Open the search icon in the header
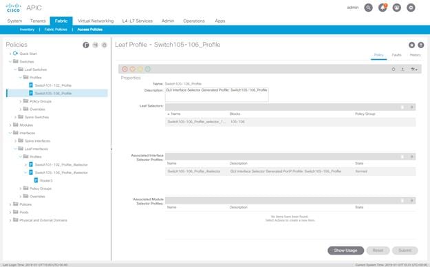 pyautogui.click(x=368, y=8)
